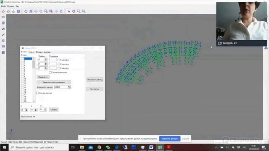Click the thin crosshair icon in the toolbar
The width and height of the screenshot is (269, 151).
pos(56,11)
